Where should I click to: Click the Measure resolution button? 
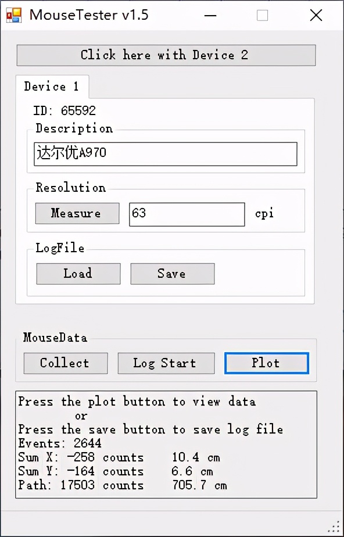pyautogui.click(x=77, y=213)
